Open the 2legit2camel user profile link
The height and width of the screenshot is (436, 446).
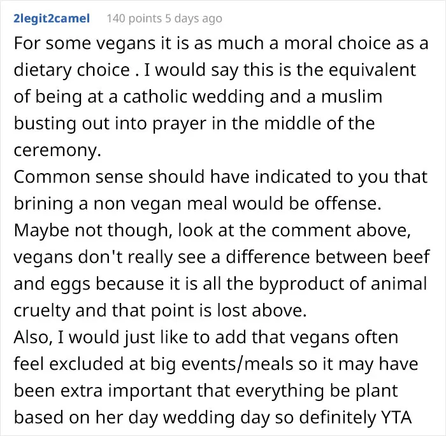52,18
